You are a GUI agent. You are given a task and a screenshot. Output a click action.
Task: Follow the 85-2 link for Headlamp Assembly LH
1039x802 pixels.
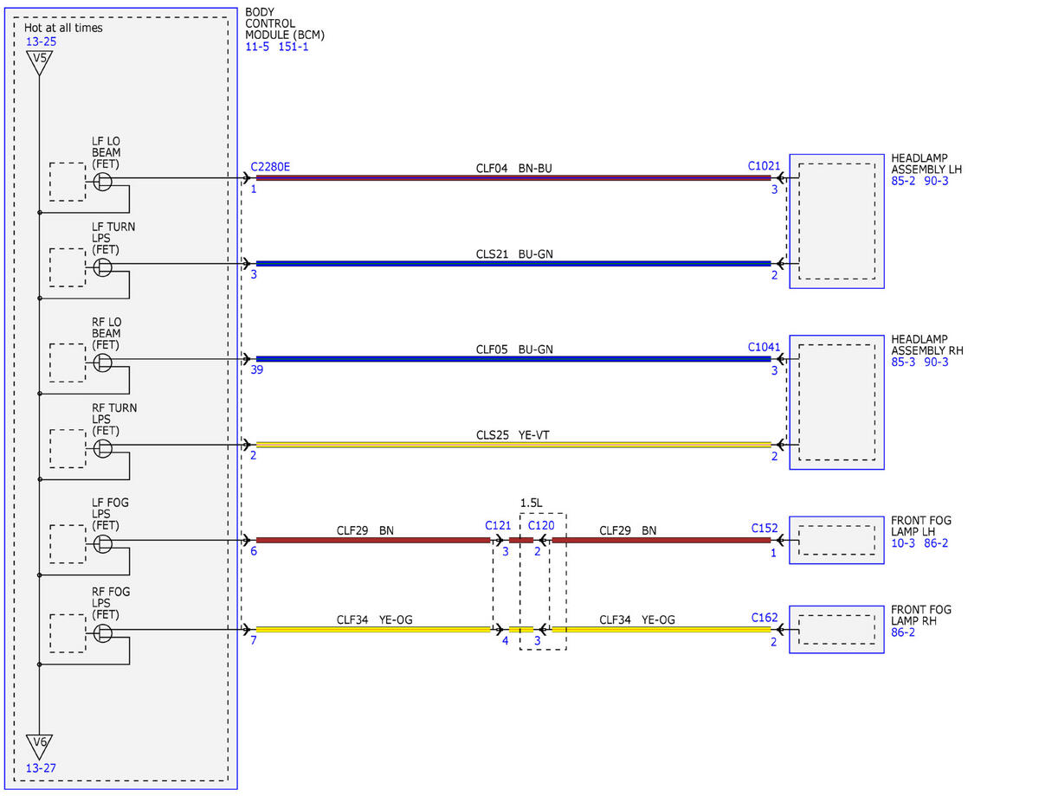coord(904,181)
